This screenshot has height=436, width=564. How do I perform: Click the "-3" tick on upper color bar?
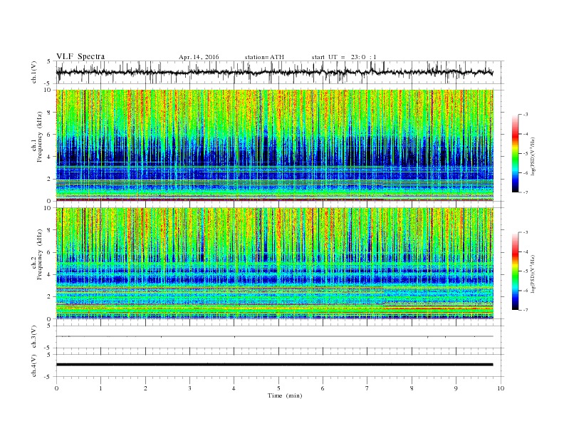(x=526, y=115)
